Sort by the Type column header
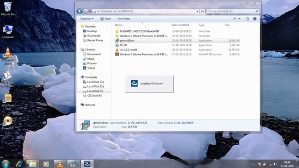Image resolution: width=299 pixels, height=168 pixels. click(x=201, y=25)
